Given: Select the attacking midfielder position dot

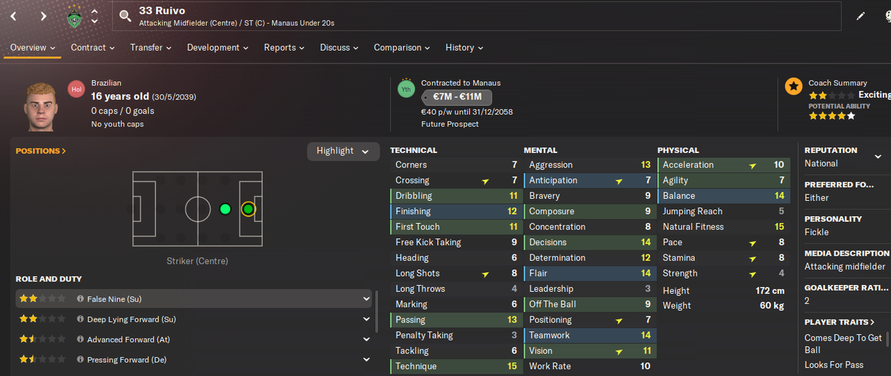Looking at the screenshot, I should pyautogui.click(x=224, y=209).
